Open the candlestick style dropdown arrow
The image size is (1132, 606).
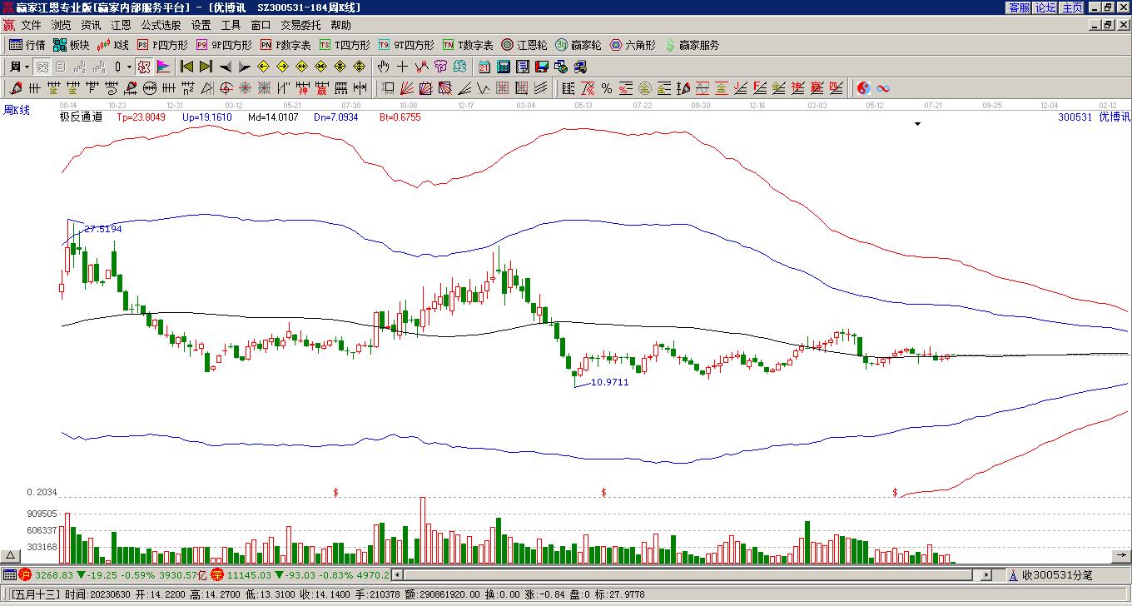coord(129,67)
